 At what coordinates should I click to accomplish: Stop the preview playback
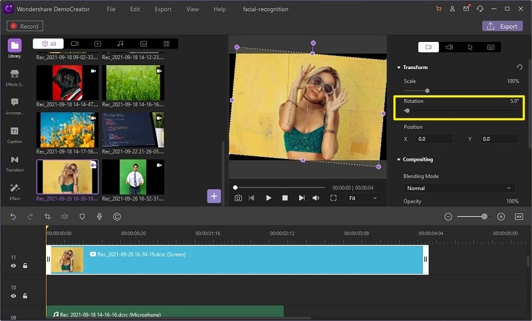285,198
